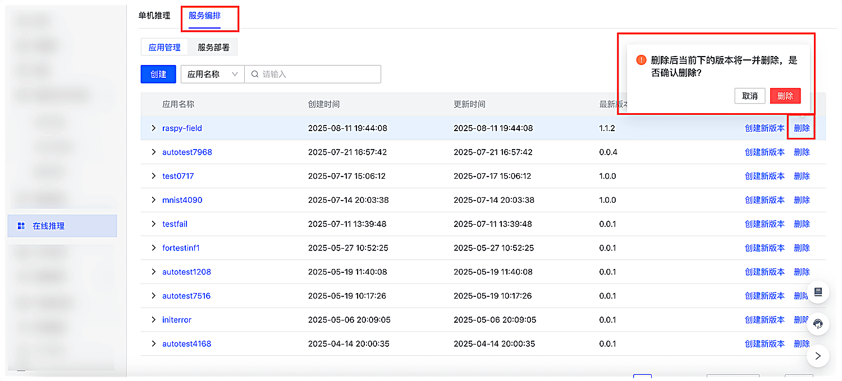Expand the fortestinf1 row
The image size is (842, 381).
[153, 248]
